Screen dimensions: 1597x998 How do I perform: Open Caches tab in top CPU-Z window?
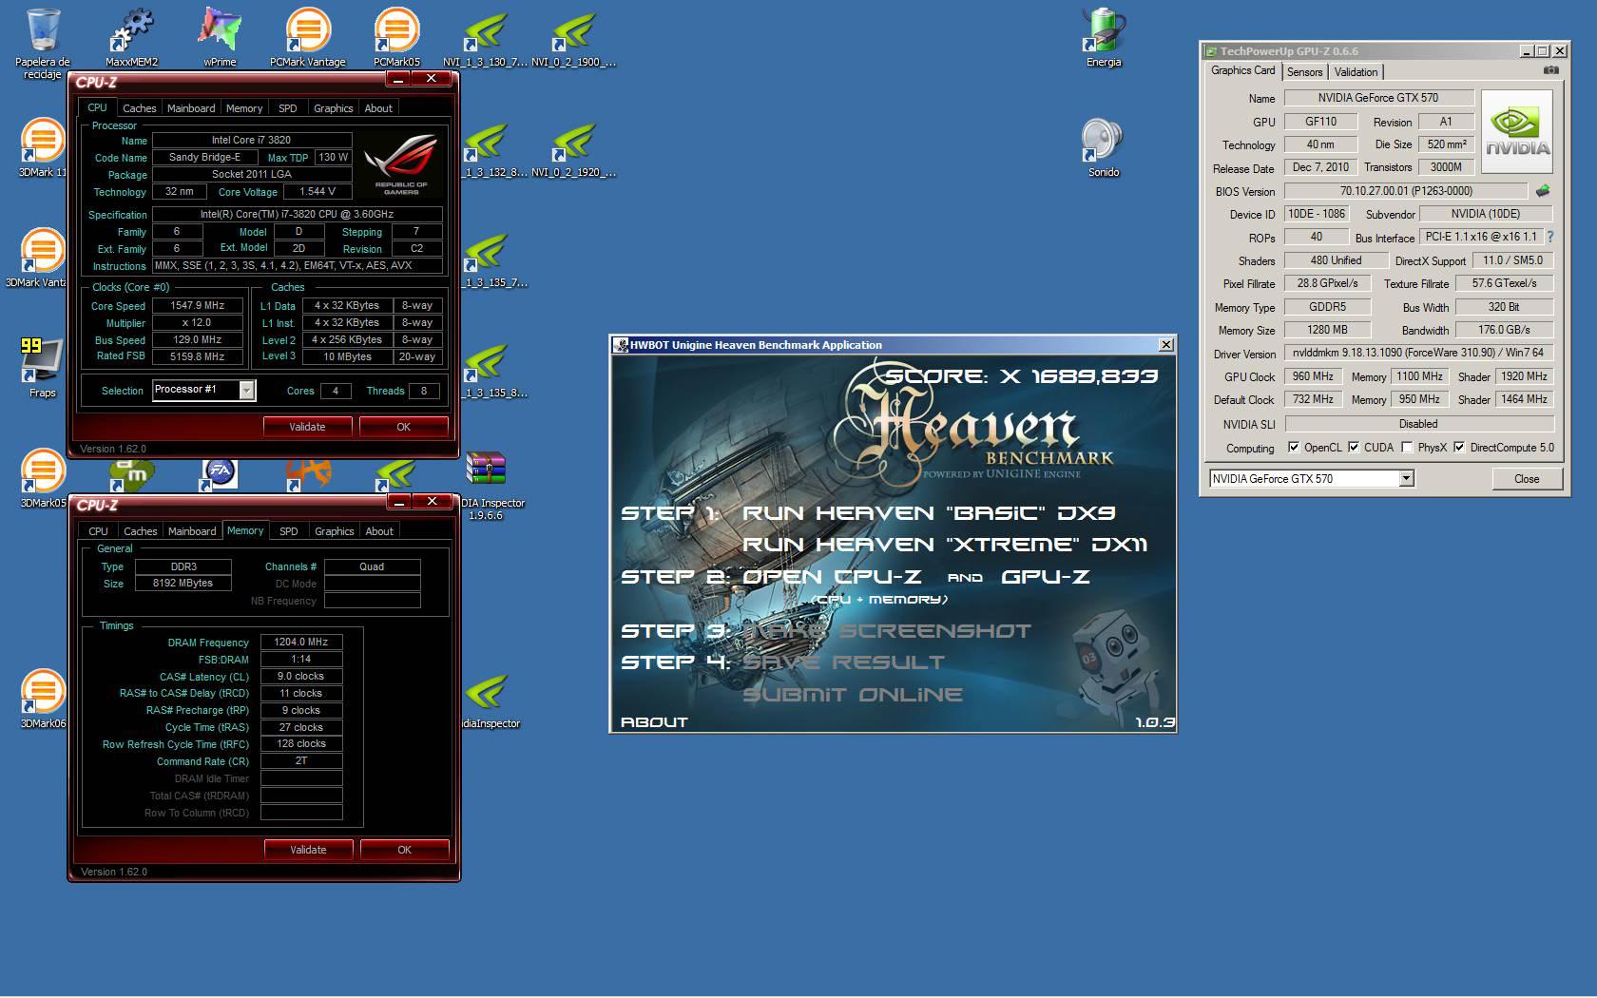click(x=139, y=108)
